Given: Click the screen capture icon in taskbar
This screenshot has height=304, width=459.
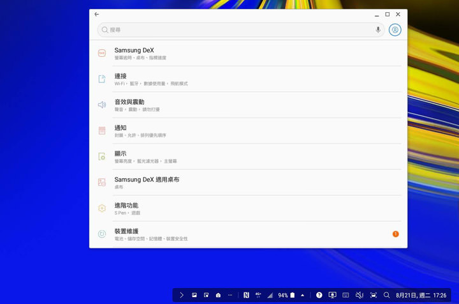Looking at the screenshot, I should click(374, 295).
